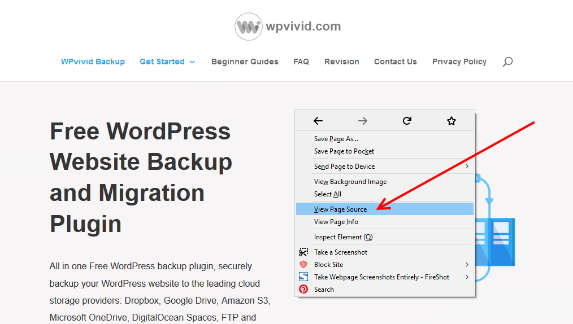Expand the Get Started dropdown chevron
The image size is (573, 324).
click(x=192, y=62)
